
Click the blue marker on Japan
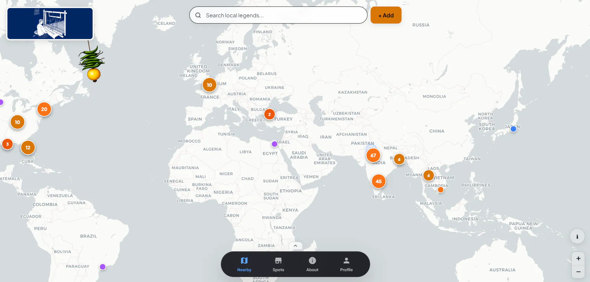[513, 129]
